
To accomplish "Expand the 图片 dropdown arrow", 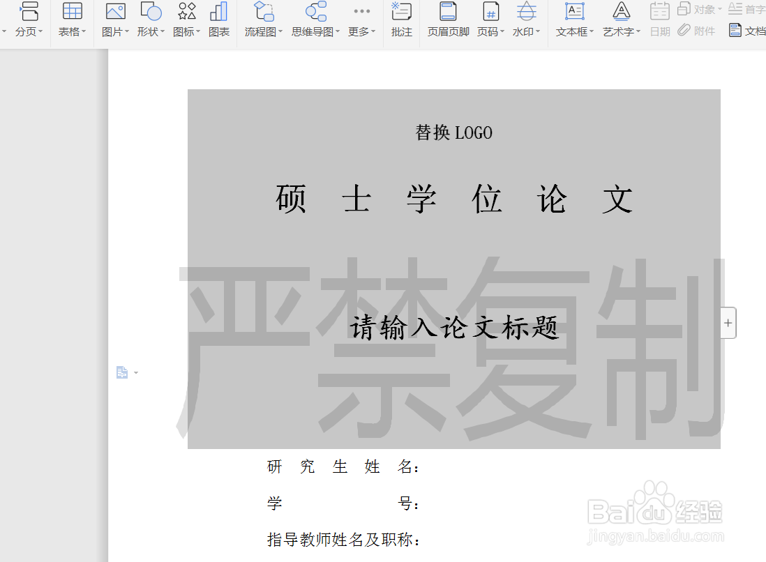I will (126, 31).
